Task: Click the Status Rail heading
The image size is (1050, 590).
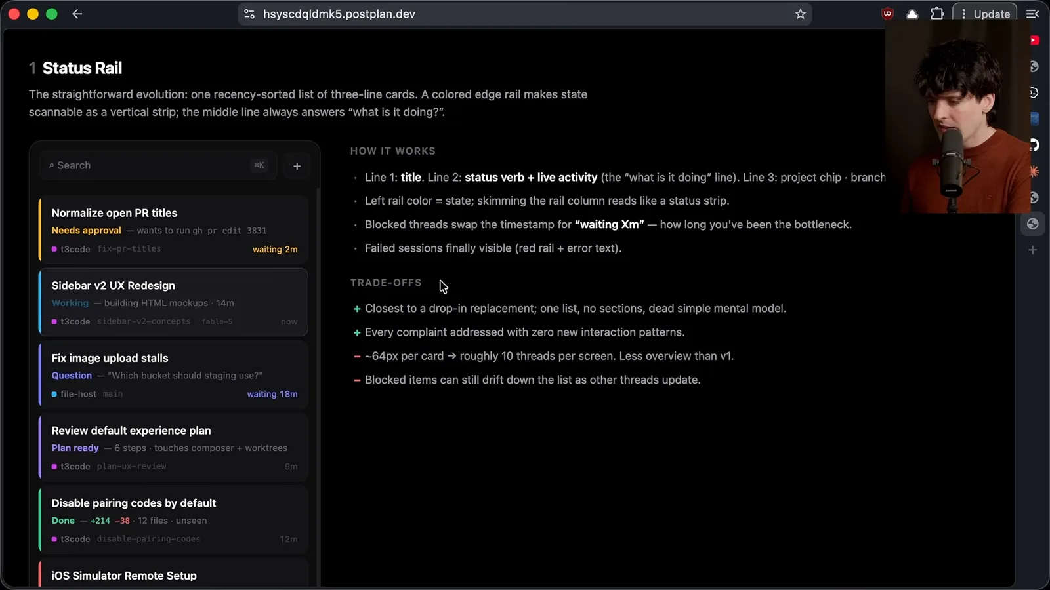Action: click(x=82, y=68)
